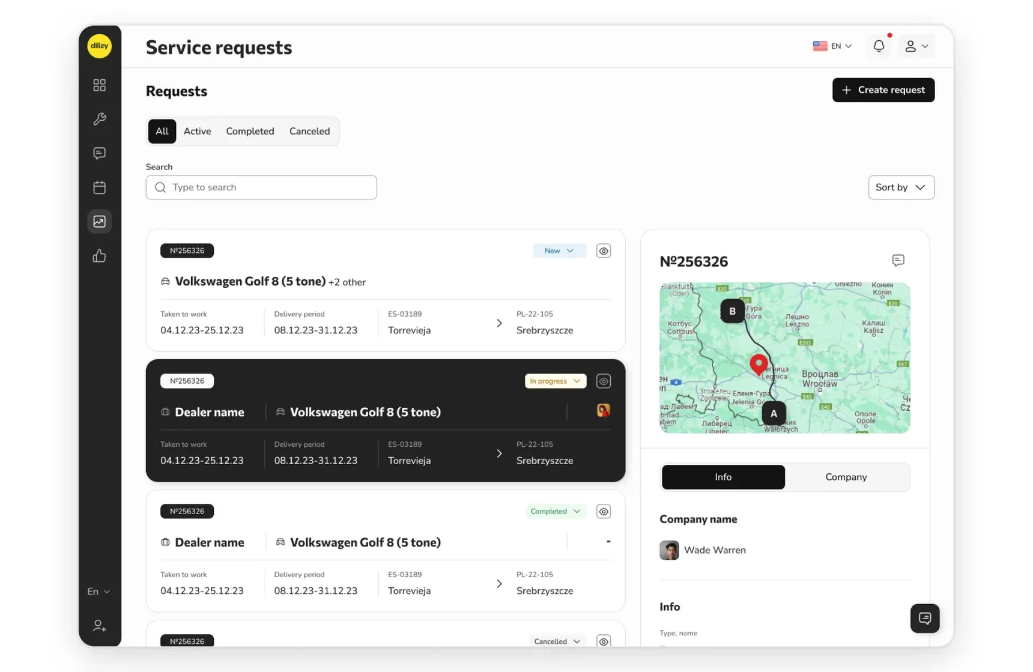Click Dealer name on the Completed card
The height and width of the screenshot is (672, 1033).
coord(209,542)
